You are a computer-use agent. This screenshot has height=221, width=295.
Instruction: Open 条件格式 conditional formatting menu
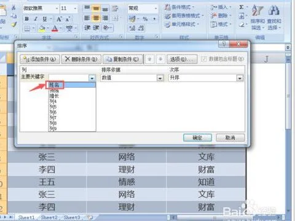point(179,7)
